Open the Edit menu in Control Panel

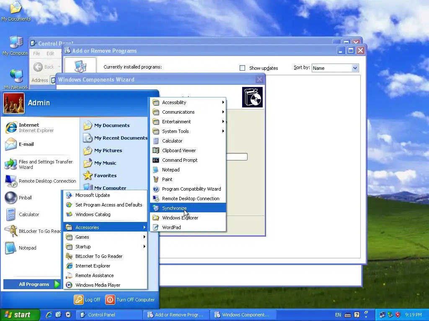pyautogui.click(x=50, y=53)
